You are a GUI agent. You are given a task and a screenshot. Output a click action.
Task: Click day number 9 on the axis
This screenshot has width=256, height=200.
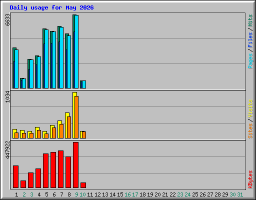pos(76,194)
